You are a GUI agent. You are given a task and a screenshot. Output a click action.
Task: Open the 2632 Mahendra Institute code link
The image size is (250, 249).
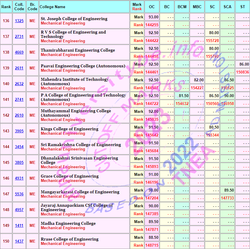pyautogui.click(x=19, y=84)
